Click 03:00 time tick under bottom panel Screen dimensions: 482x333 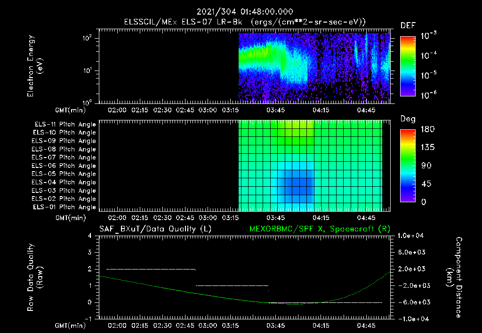208,325
